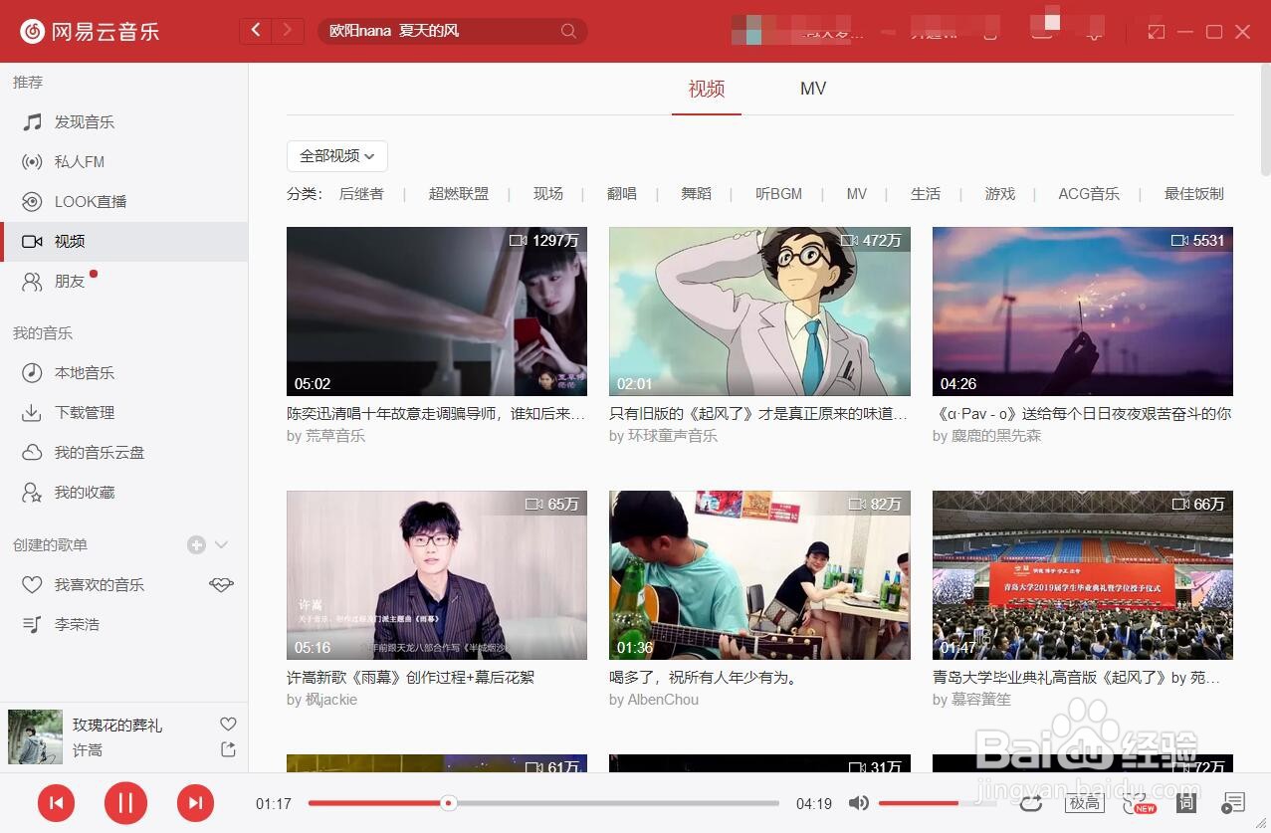Switch to mini mode with the title bar icon
1271x833 pixels.
pos(1156,32)
